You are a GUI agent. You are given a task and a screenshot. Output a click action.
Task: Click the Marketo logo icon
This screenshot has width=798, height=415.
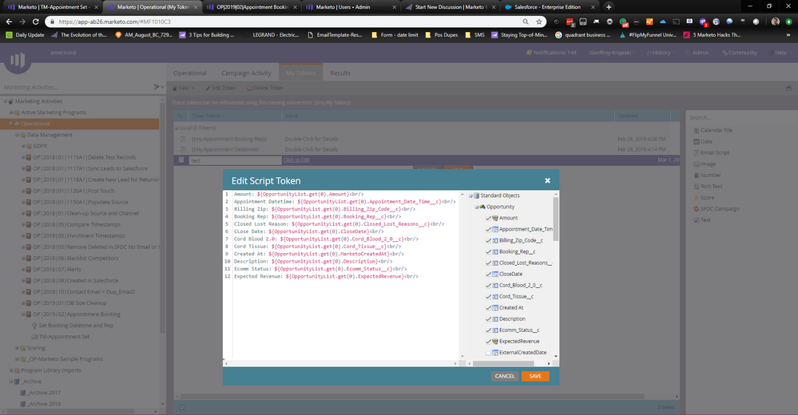click(x=18, y=59)
